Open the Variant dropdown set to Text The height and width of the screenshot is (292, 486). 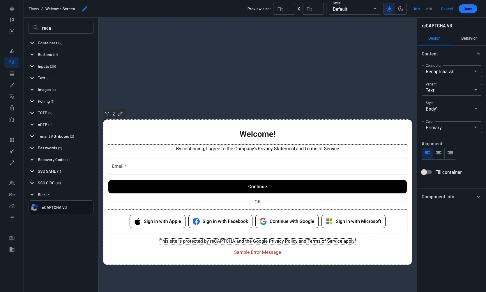tap(451, 90)
